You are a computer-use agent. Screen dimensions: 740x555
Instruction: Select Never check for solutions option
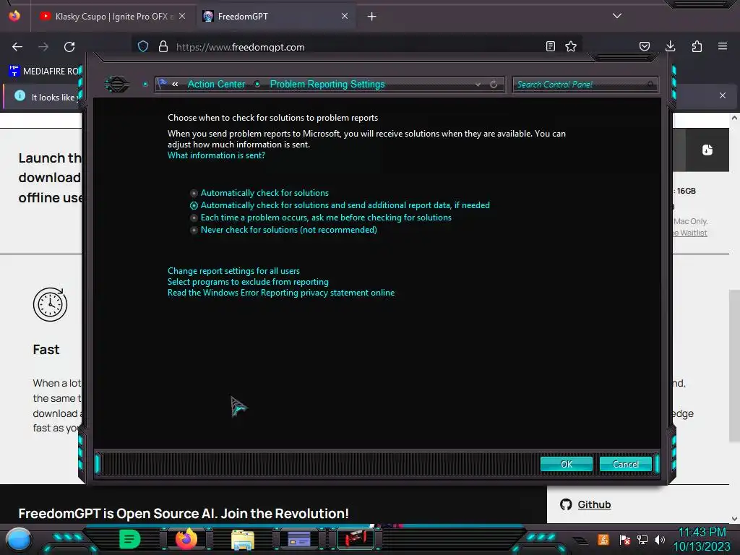(x=283, y=230)
